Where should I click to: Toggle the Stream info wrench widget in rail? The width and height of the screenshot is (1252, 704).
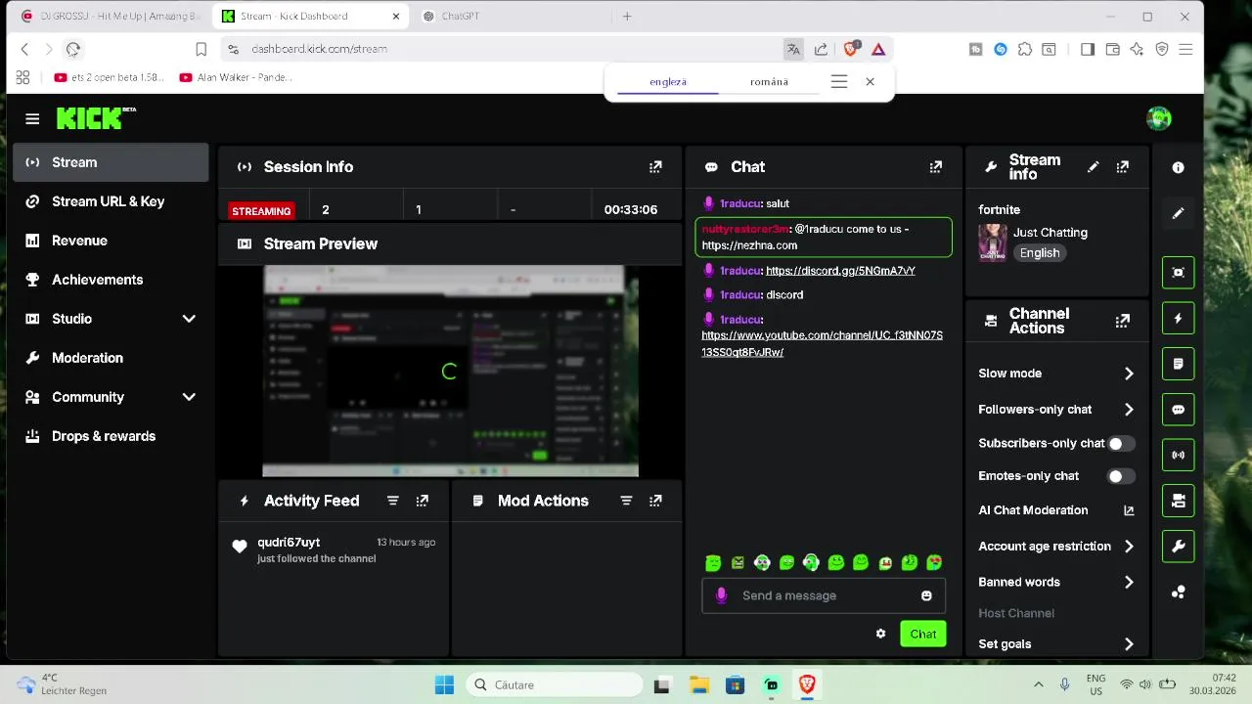click(1178, 546)
